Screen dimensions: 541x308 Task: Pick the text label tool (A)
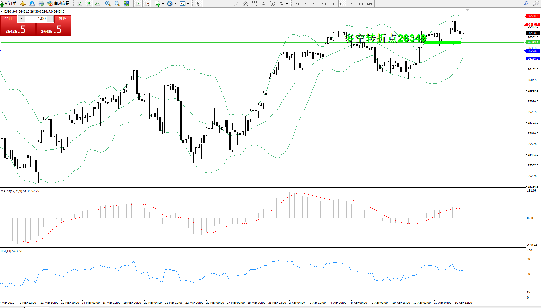[263, 4]
